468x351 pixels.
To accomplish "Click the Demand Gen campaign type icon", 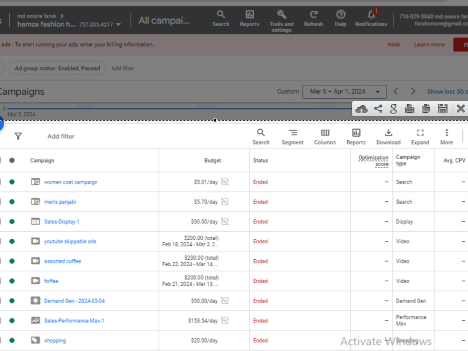I will pyautogui.click(x=36, y=300).
